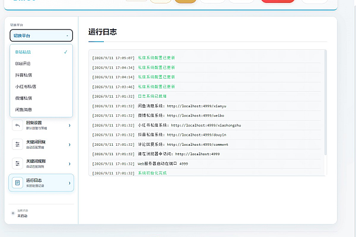Pick 微博私信 from the platform options

[x=41, y=98]
